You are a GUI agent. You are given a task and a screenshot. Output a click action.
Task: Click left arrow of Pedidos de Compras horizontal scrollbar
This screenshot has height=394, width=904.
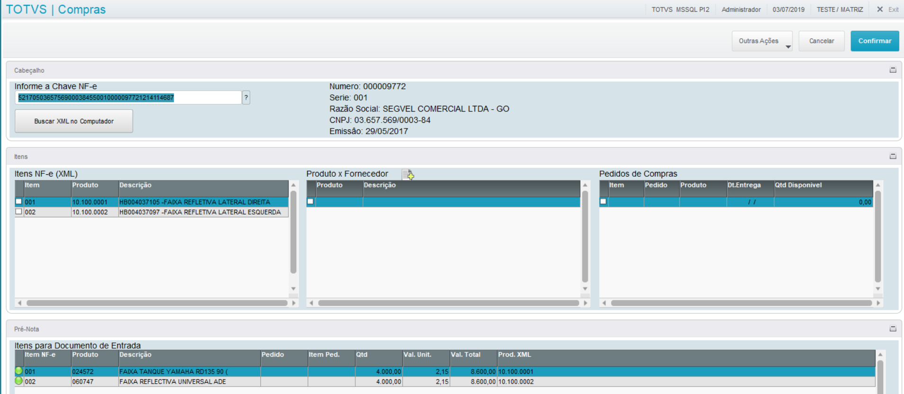coord(604,303)
